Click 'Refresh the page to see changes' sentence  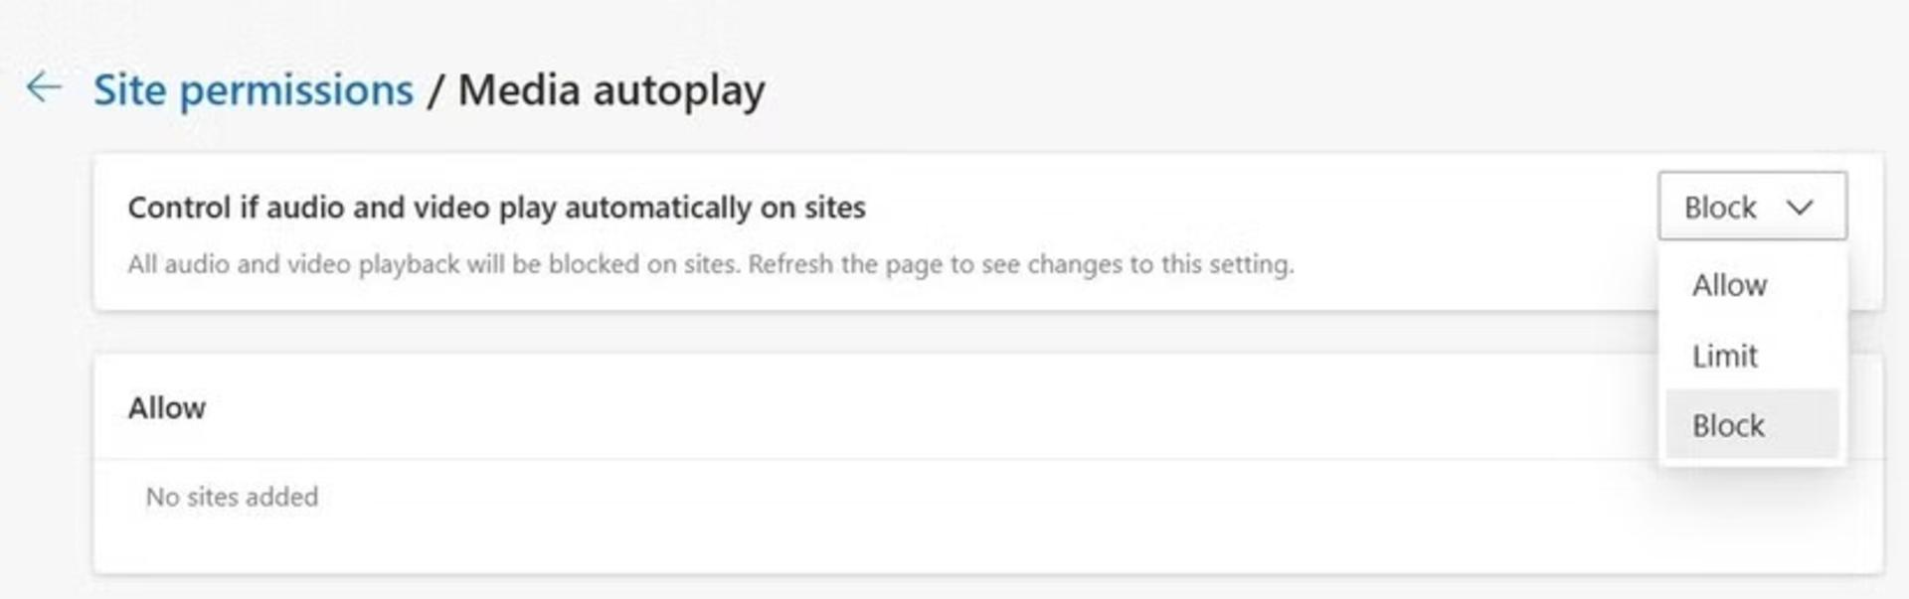(1021, 264)
